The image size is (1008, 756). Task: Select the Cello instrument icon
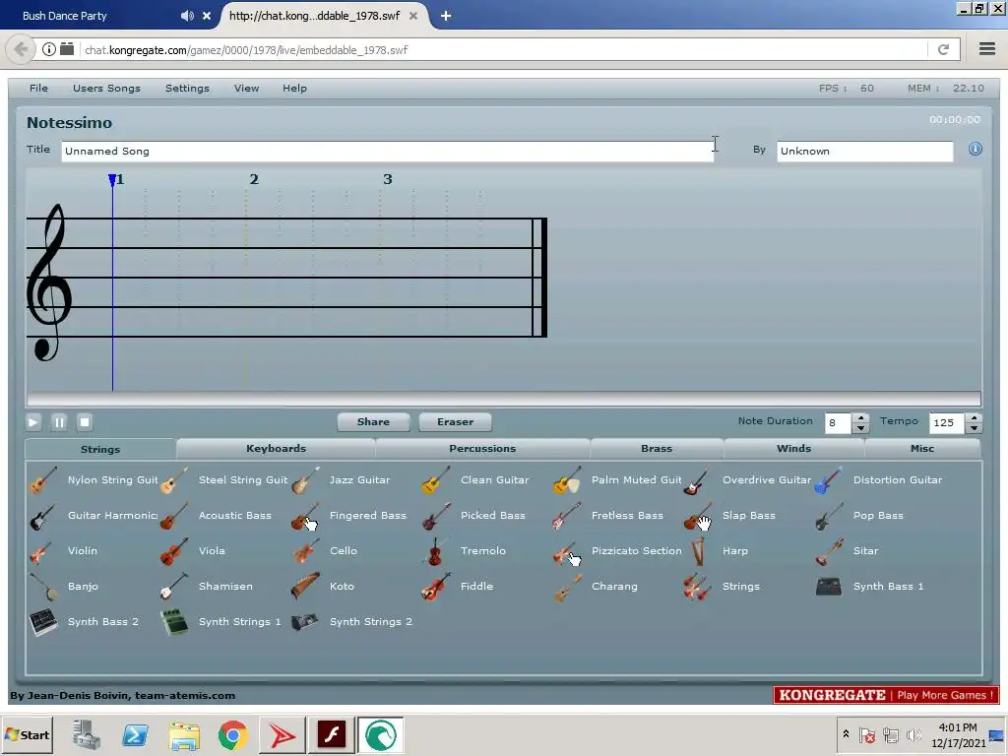point(305,551)
